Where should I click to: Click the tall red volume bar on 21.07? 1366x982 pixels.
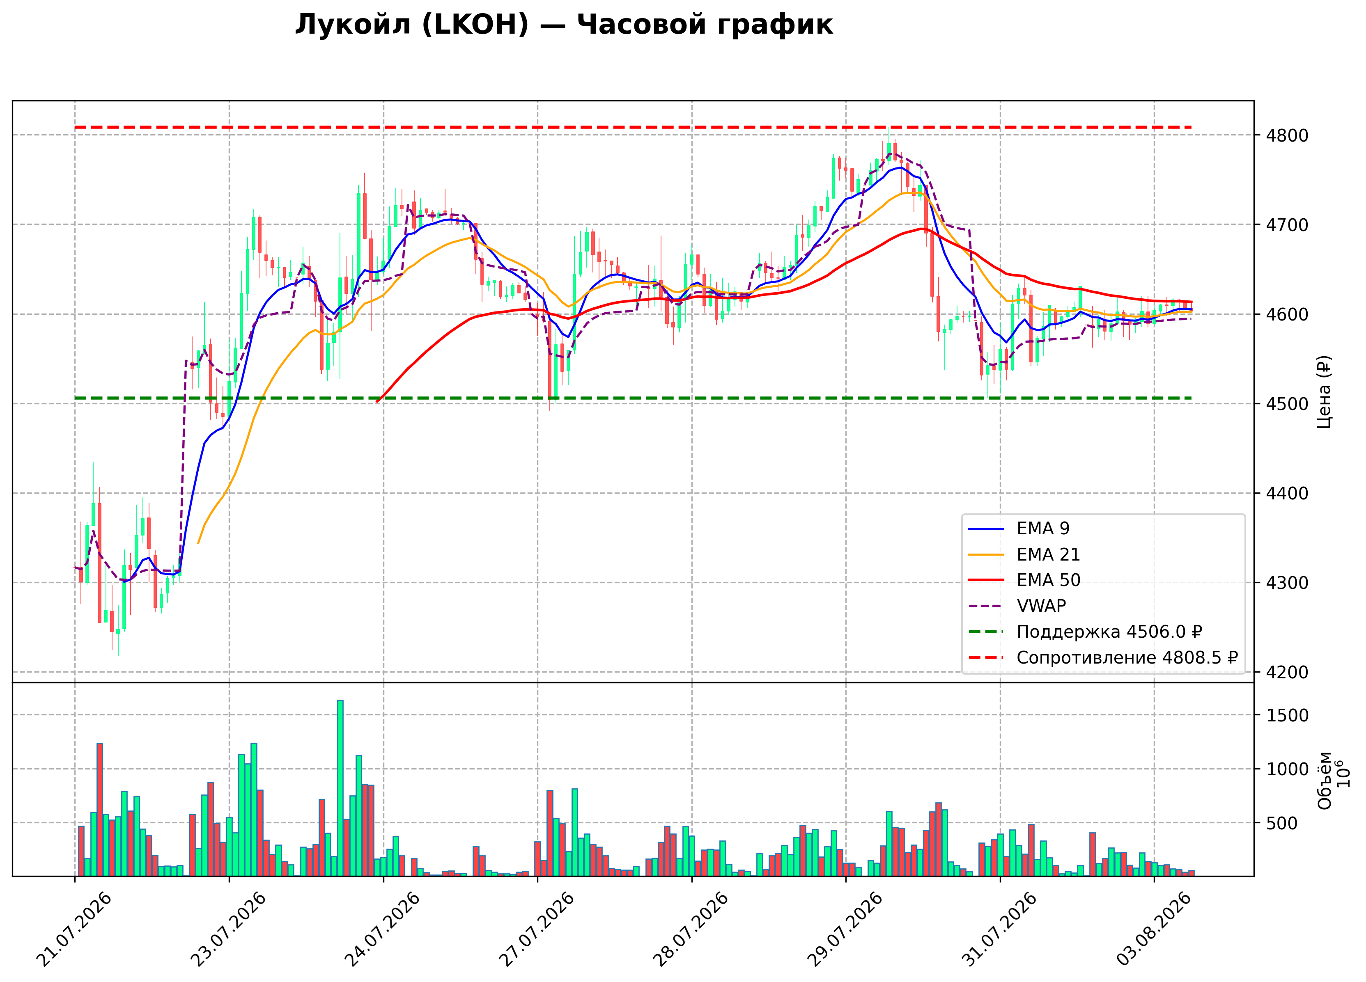click(x=99, y=809)
